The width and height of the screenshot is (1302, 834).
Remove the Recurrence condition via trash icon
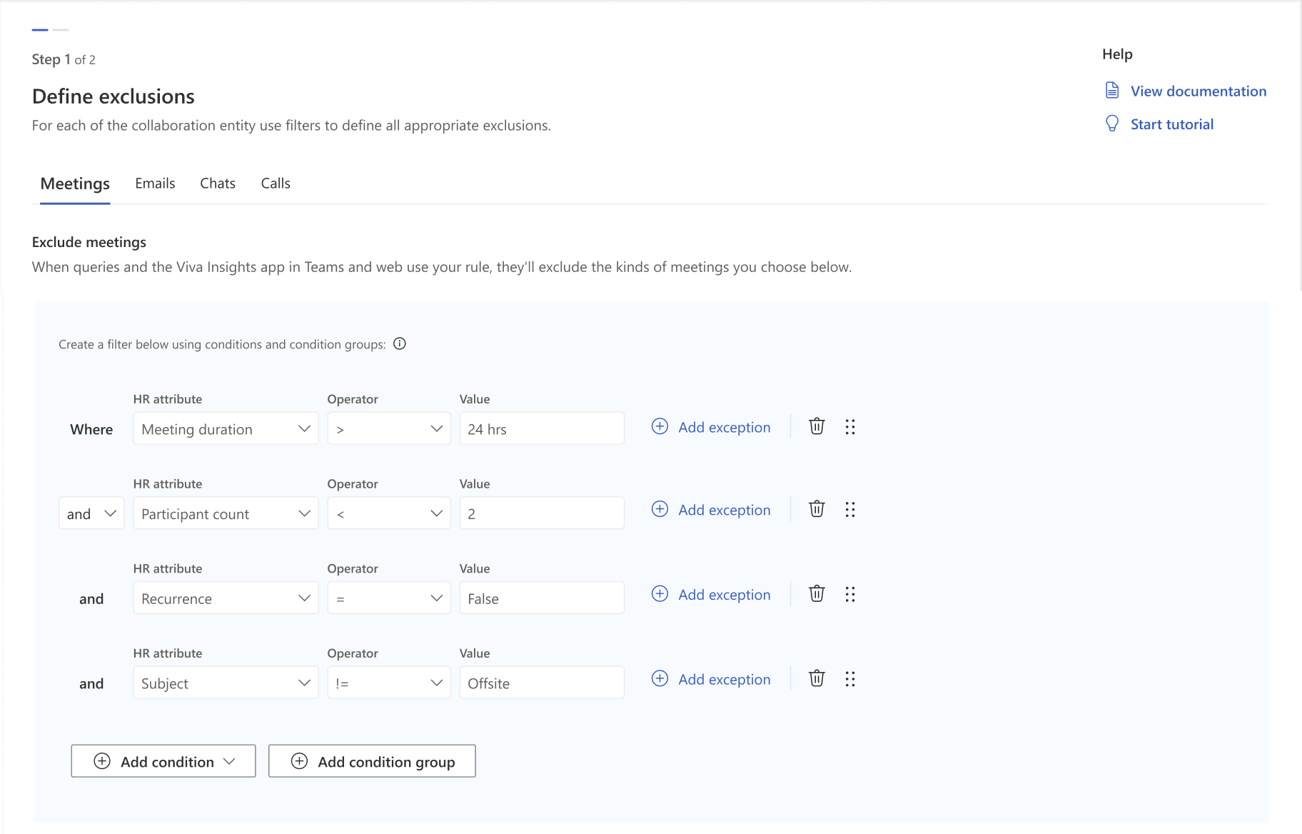pyautogui.click(x=817, y=594)
